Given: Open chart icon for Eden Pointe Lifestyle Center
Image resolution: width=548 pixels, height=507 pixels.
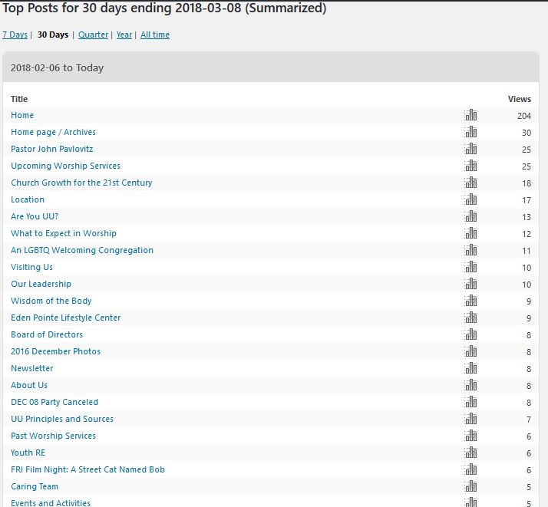Looking at the screenshot, I should click(x=470, y=318).
